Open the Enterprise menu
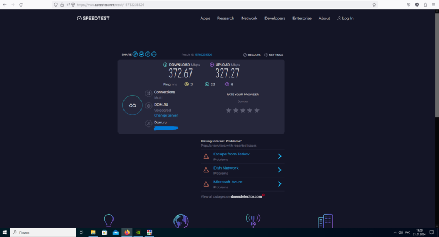Image resolution: width=439 pixels, height=237 pixels. coord(302,18)
